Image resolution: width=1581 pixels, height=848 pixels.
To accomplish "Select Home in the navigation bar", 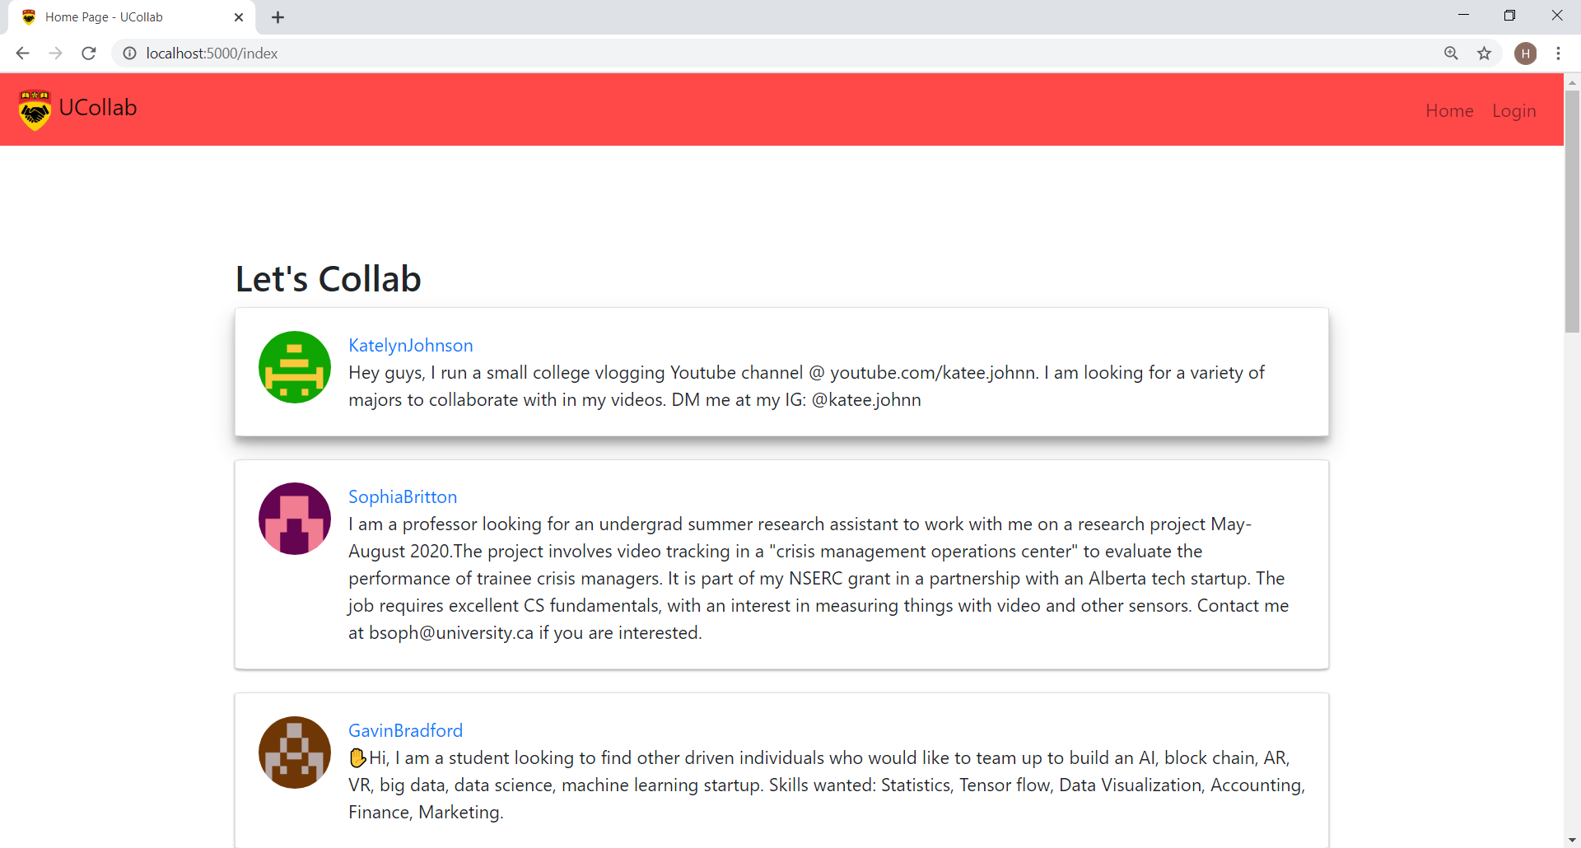I will [x=1449, y=110].
